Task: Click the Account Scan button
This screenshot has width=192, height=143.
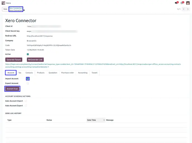Action: pyautogui.click(x=12, y=89)
